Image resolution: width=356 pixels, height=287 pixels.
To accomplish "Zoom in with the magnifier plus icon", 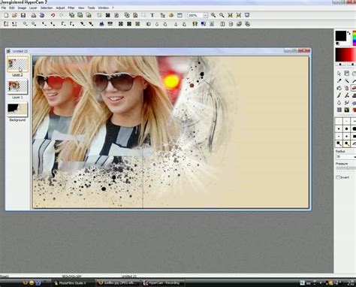I will click(213, 15).
